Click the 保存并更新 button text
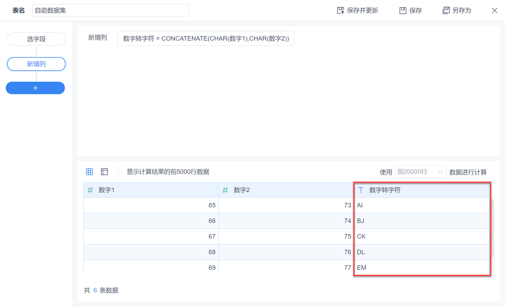This screenshot has width=505, height=307. [x=362, y=10]
